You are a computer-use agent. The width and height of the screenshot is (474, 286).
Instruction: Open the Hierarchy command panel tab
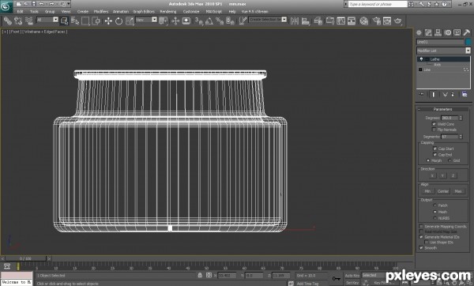pyautogui.click(x=438, y=32)
